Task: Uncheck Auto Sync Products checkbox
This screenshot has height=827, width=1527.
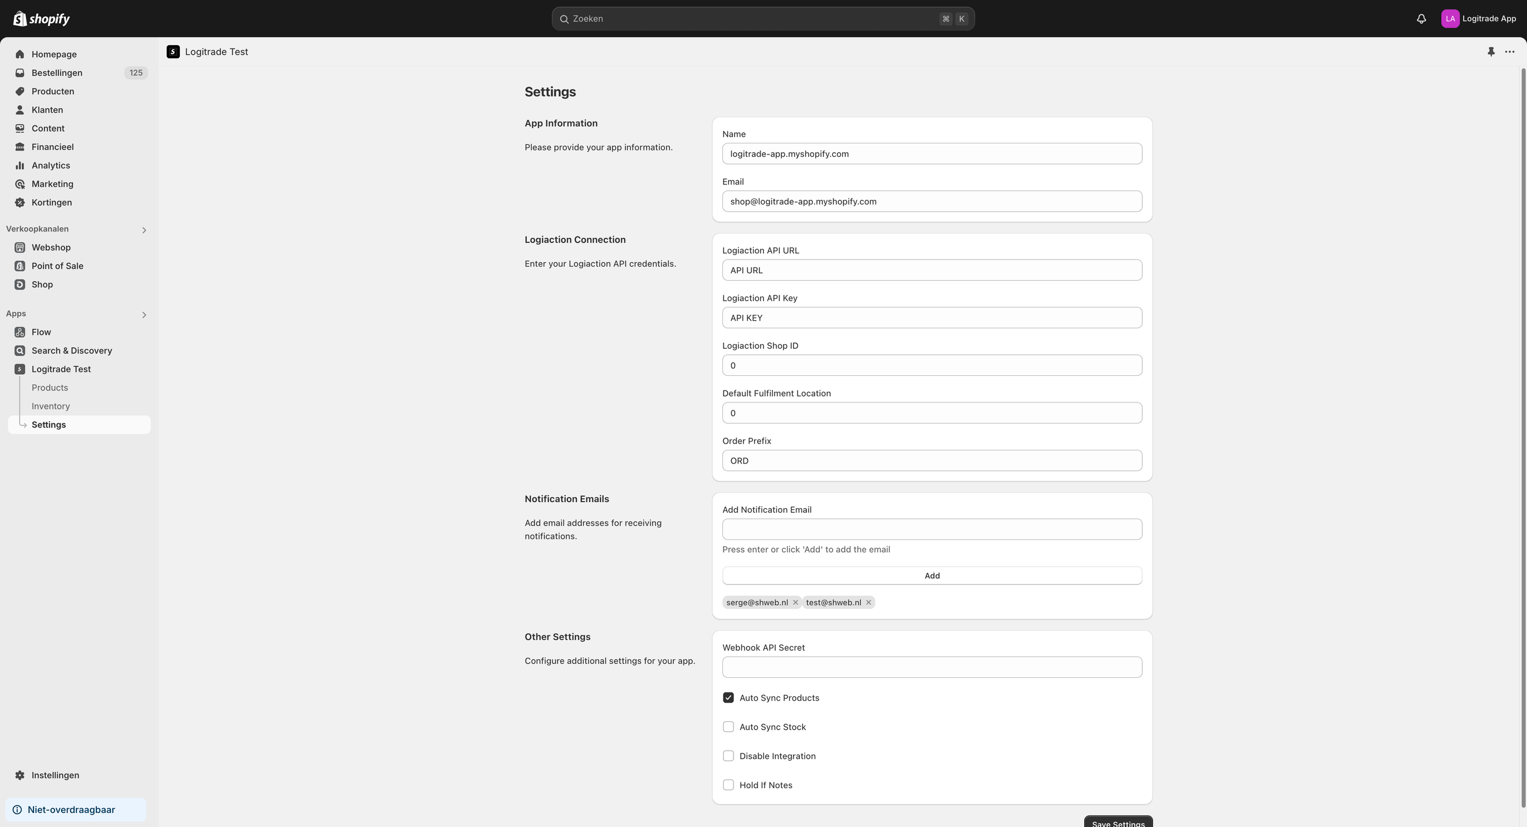Action: tap(728, 698)
